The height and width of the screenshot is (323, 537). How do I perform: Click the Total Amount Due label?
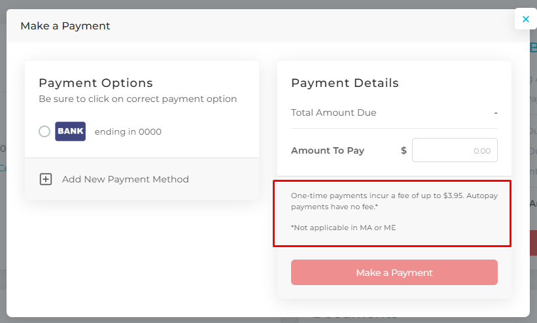click(x=334, y=112)
